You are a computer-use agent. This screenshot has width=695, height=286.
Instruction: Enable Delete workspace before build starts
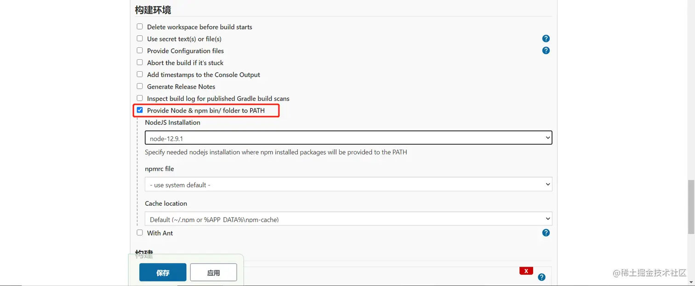click(140, 27)
